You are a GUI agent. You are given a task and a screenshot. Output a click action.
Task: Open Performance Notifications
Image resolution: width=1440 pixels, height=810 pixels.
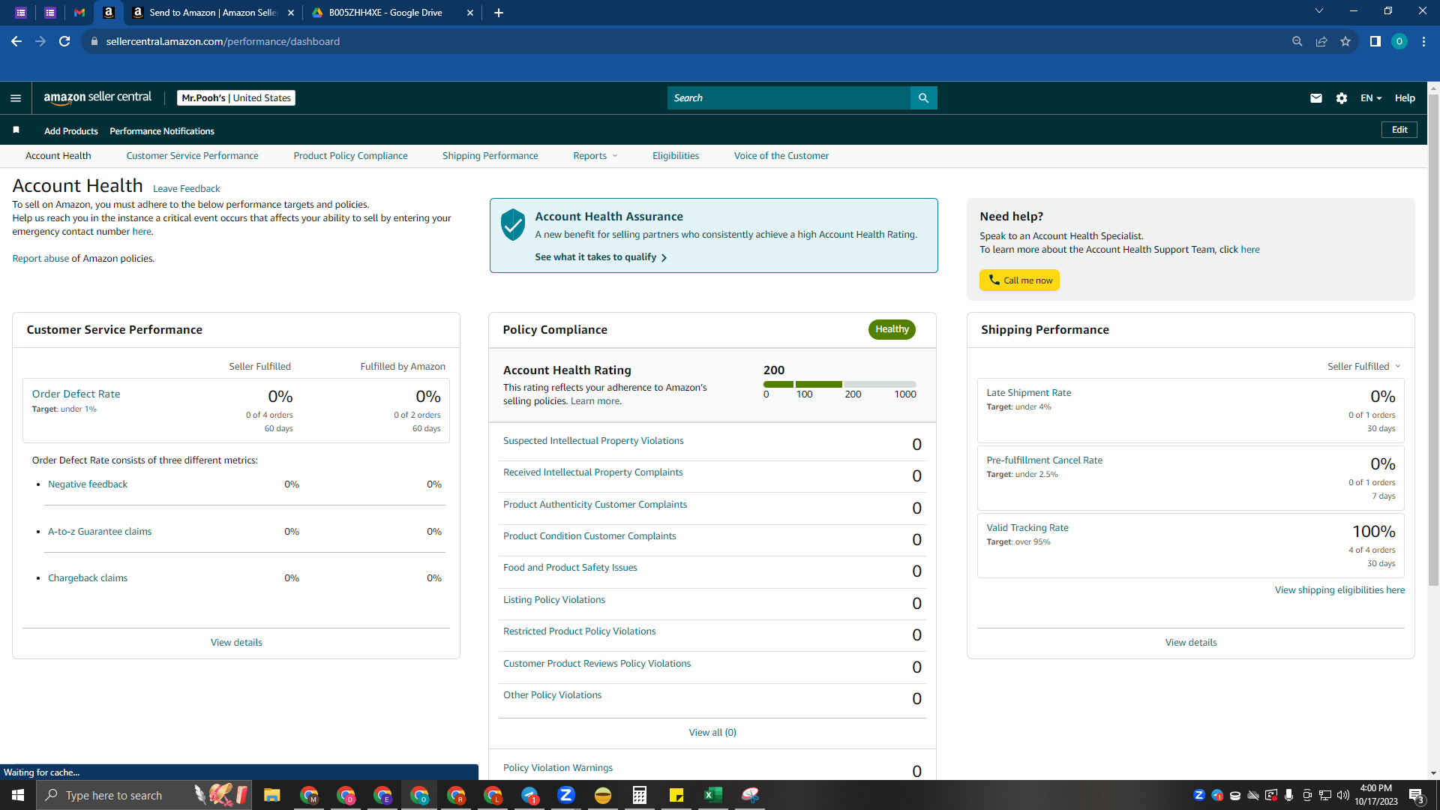click(162, 131)
